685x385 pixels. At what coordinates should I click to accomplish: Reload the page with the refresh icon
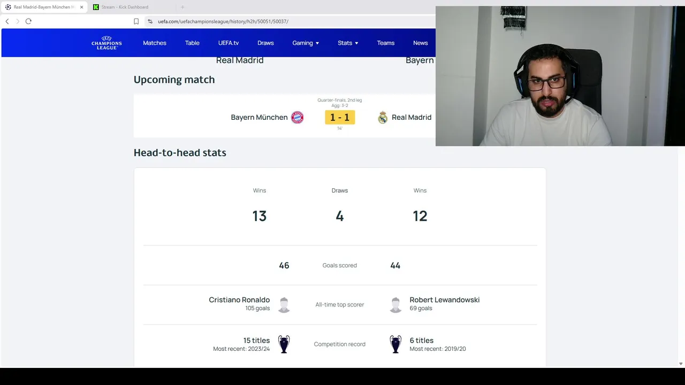coord(28,21)
